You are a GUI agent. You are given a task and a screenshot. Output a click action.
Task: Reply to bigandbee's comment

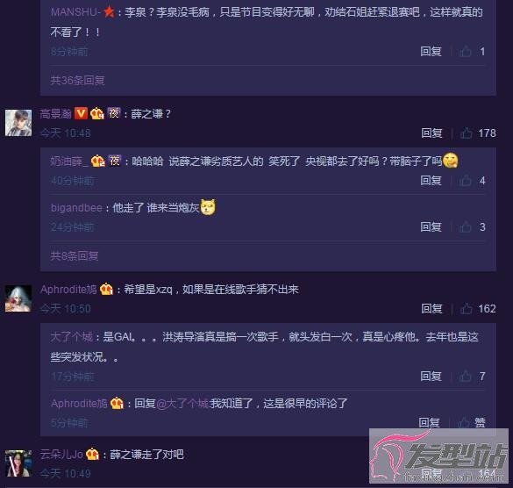click(x=431, y=227)
